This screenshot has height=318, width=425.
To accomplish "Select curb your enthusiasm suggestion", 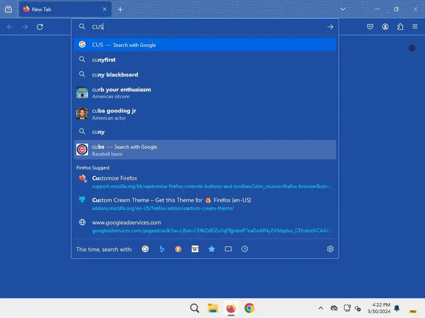I will [x=205, y=93].
